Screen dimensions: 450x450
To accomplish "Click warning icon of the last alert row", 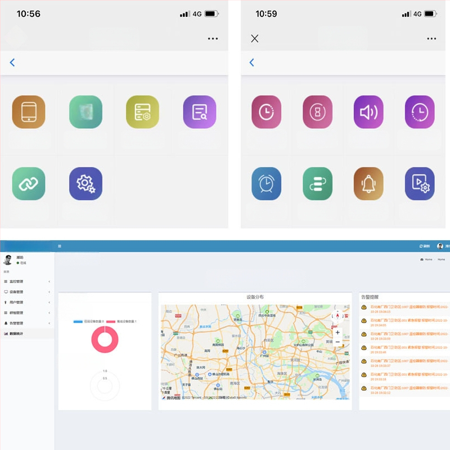I will [364, 388].
